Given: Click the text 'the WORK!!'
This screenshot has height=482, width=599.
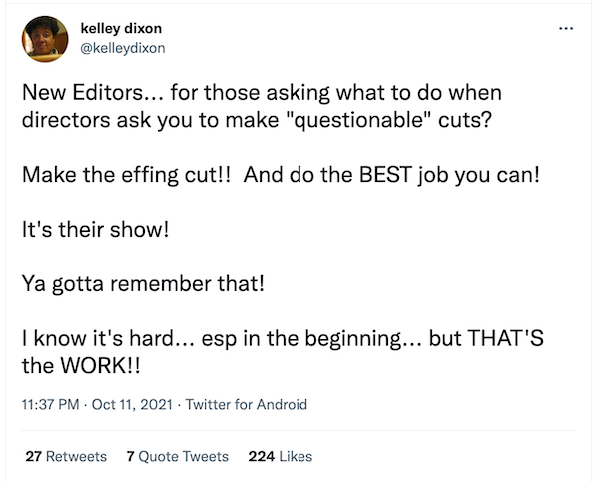Looking at the screenshot, I should click(81, 366).
